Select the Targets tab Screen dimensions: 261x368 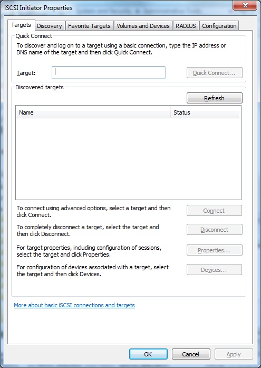tap(21, 25)
